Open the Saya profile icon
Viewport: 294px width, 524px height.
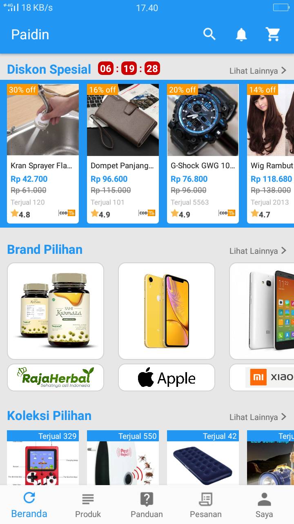pos(264,499)
